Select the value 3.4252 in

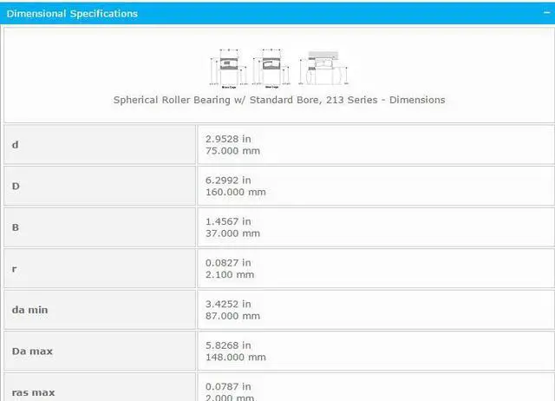point(228,304)
